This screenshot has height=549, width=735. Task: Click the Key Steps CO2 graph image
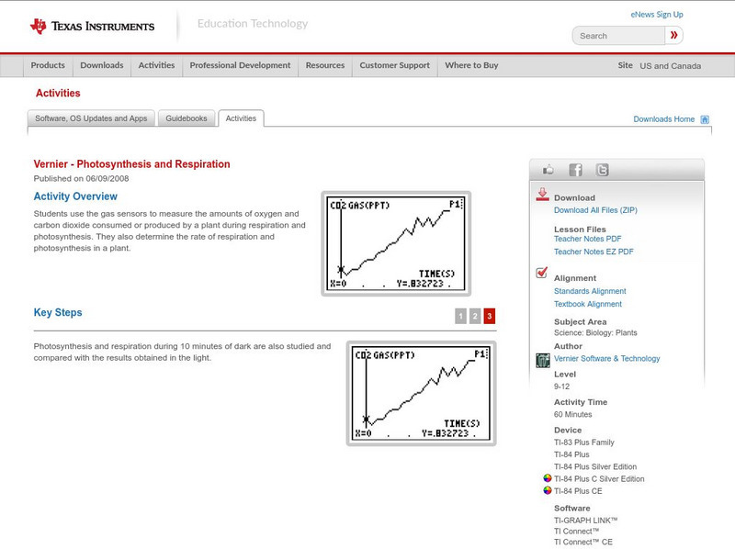[422, 394]
